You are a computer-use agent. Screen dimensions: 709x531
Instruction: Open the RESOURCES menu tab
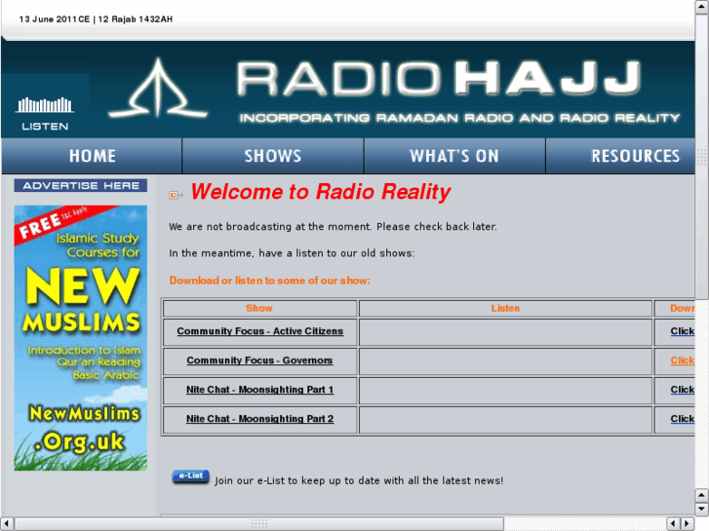tap(620, 156)
